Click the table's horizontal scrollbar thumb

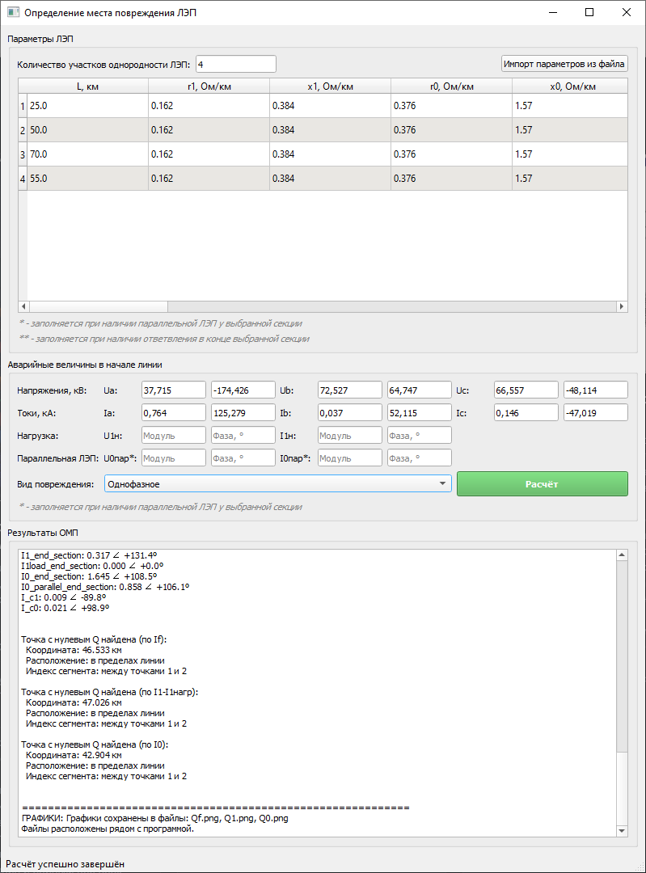click(99, 306)
